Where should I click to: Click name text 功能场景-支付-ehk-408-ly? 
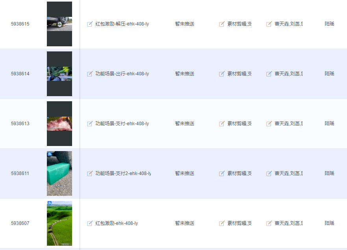122,124
